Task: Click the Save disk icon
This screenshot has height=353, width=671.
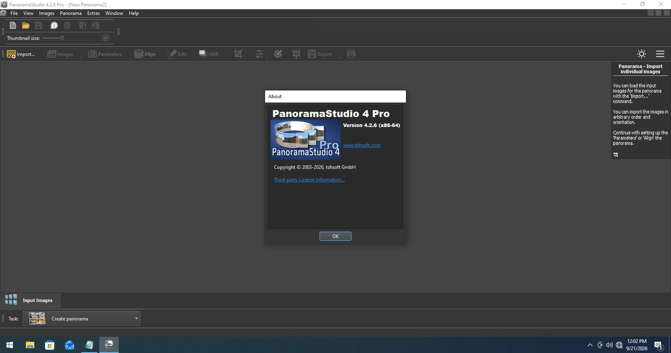Action: (x=39, y=25)
